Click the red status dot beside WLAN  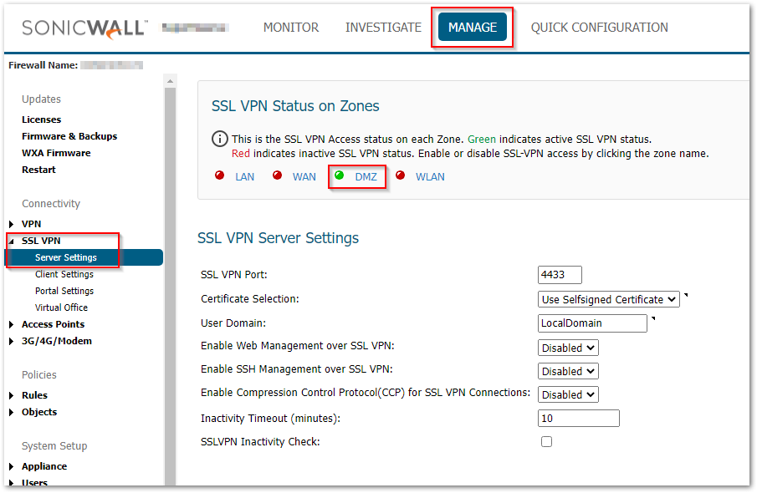point(400,176)
